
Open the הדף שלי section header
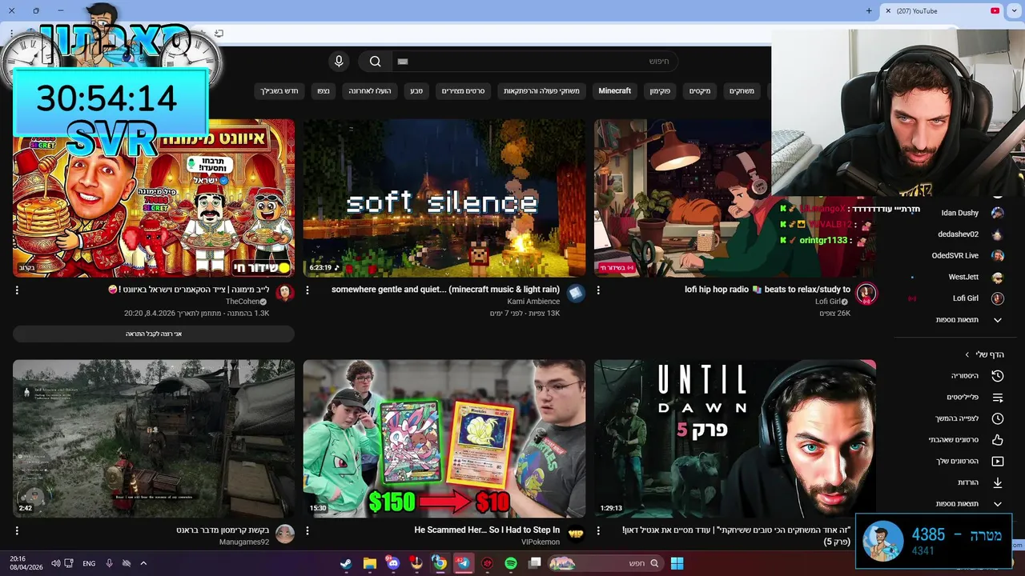984,354
